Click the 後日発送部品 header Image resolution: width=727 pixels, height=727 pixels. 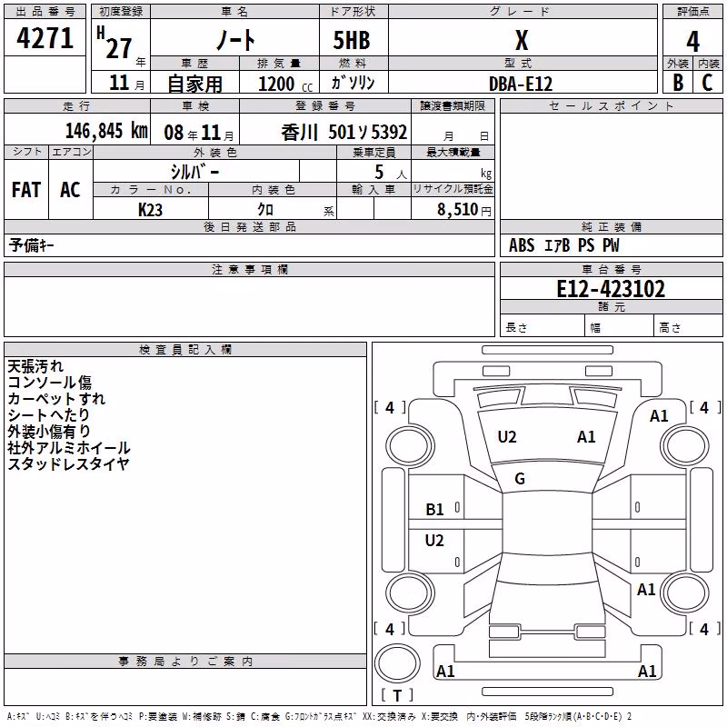pyautogui.click(x=249, y=226)
